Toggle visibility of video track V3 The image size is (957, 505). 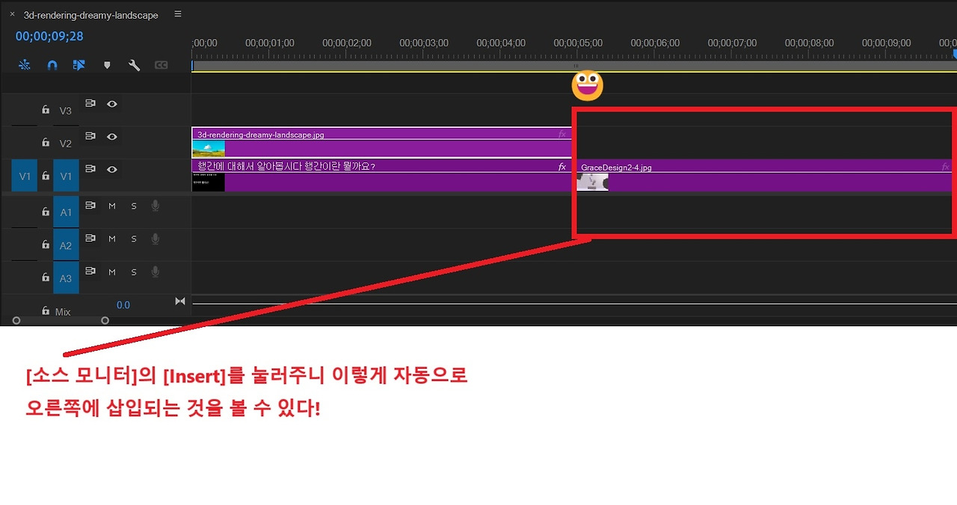point(111,104)
